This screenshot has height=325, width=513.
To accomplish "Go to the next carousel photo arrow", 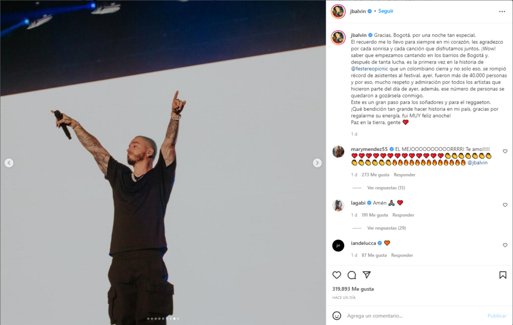I will (317, 162).
